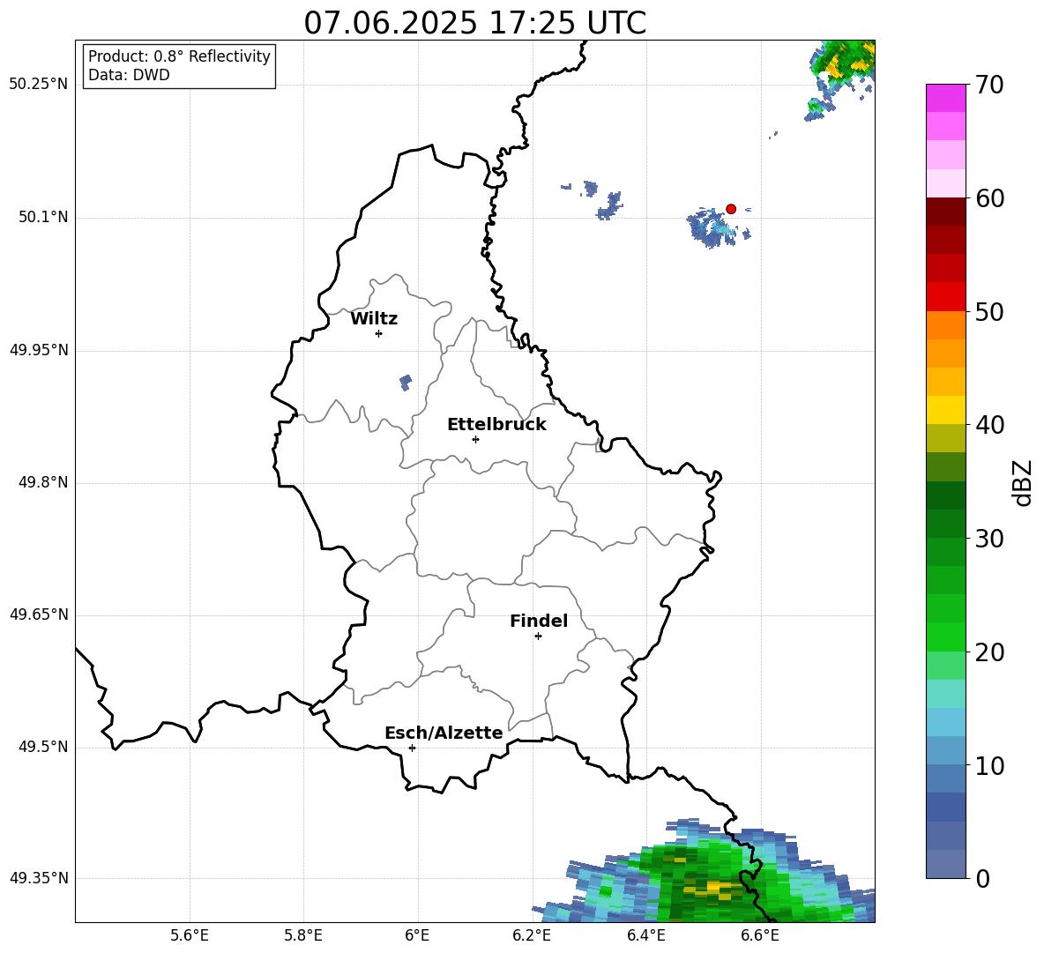The width and height of the screenshot is (1044, 953).
Task: Click the 0 colorbar tick label
Action: coord(982,878)
